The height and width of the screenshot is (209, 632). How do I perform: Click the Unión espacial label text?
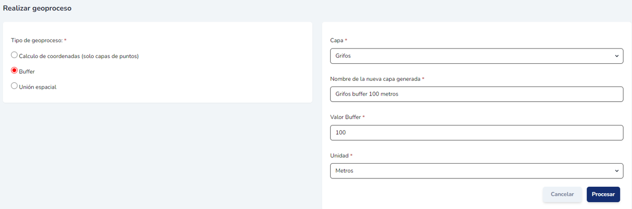click(38, 87)
